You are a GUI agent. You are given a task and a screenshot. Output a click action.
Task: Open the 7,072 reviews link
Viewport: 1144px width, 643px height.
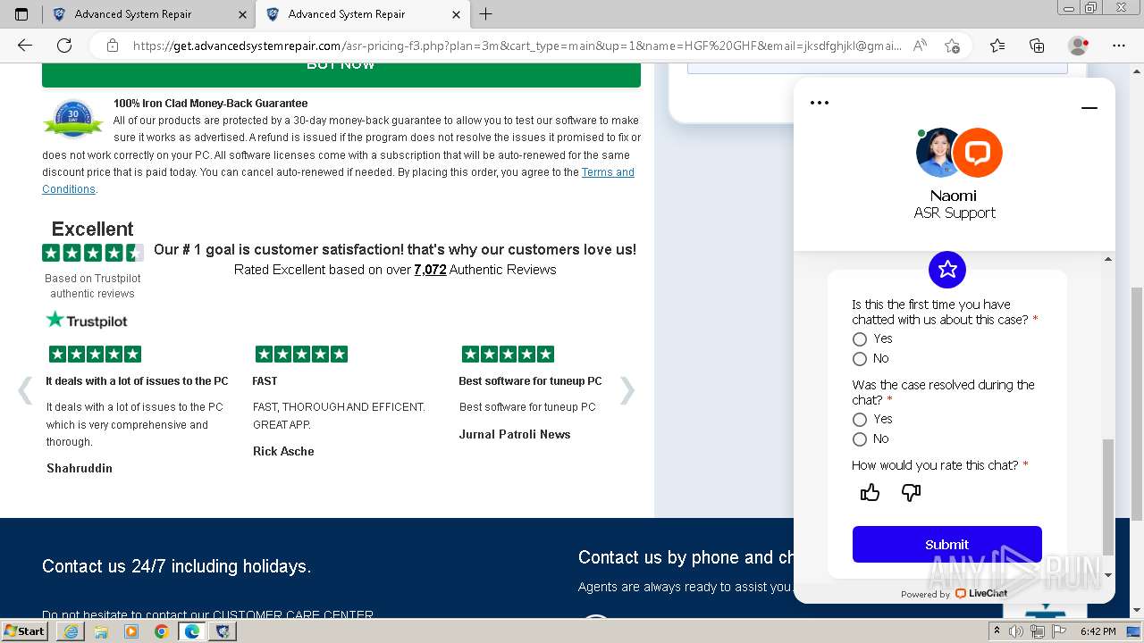430,270
